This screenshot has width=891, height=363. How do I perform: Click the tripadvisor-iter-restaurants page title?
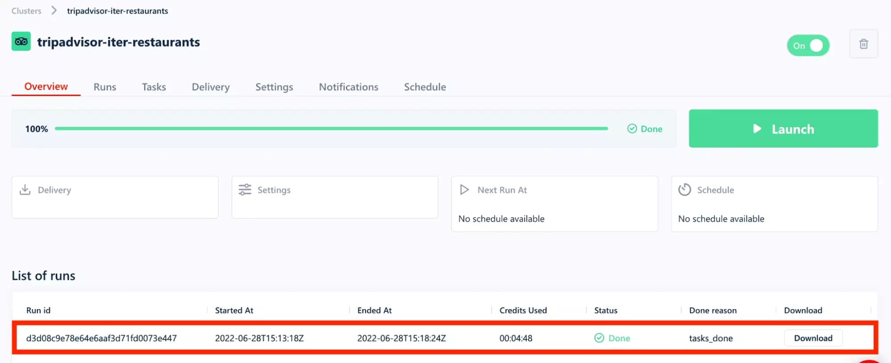pos(119,42)
